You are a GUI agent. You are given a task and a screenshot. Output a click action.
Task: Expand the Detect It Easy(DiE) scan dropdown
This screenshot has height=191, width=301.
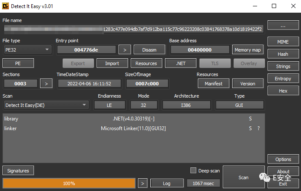[46, 105]
